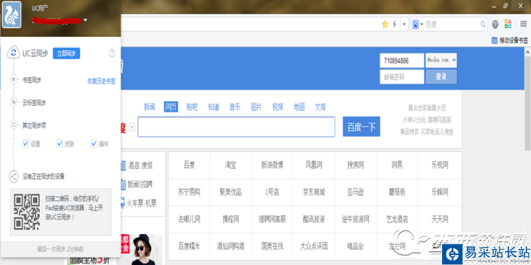Select the 贴吧 search tab
Image resolution: width=531 pixels, height=265 pixels.
pos(192,107)
